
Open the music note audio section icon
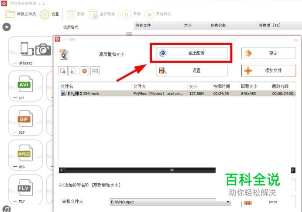pos(7,209)
